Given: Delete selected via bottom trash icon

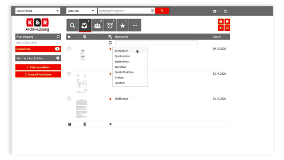Looking at the screenshot, I should click(85, 124).
